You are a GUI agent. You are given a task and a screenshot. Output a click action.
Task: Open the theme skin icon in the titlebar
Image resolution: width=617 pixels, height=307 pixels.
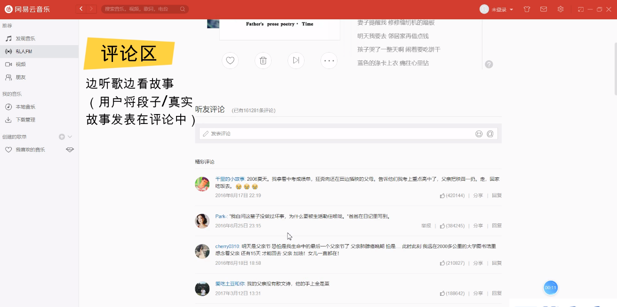tap(527, 9)
